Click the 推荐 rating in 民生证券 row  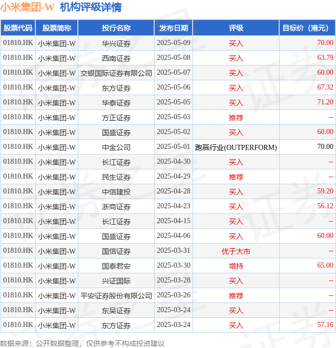pyautogui.click(x=236, y=177)
